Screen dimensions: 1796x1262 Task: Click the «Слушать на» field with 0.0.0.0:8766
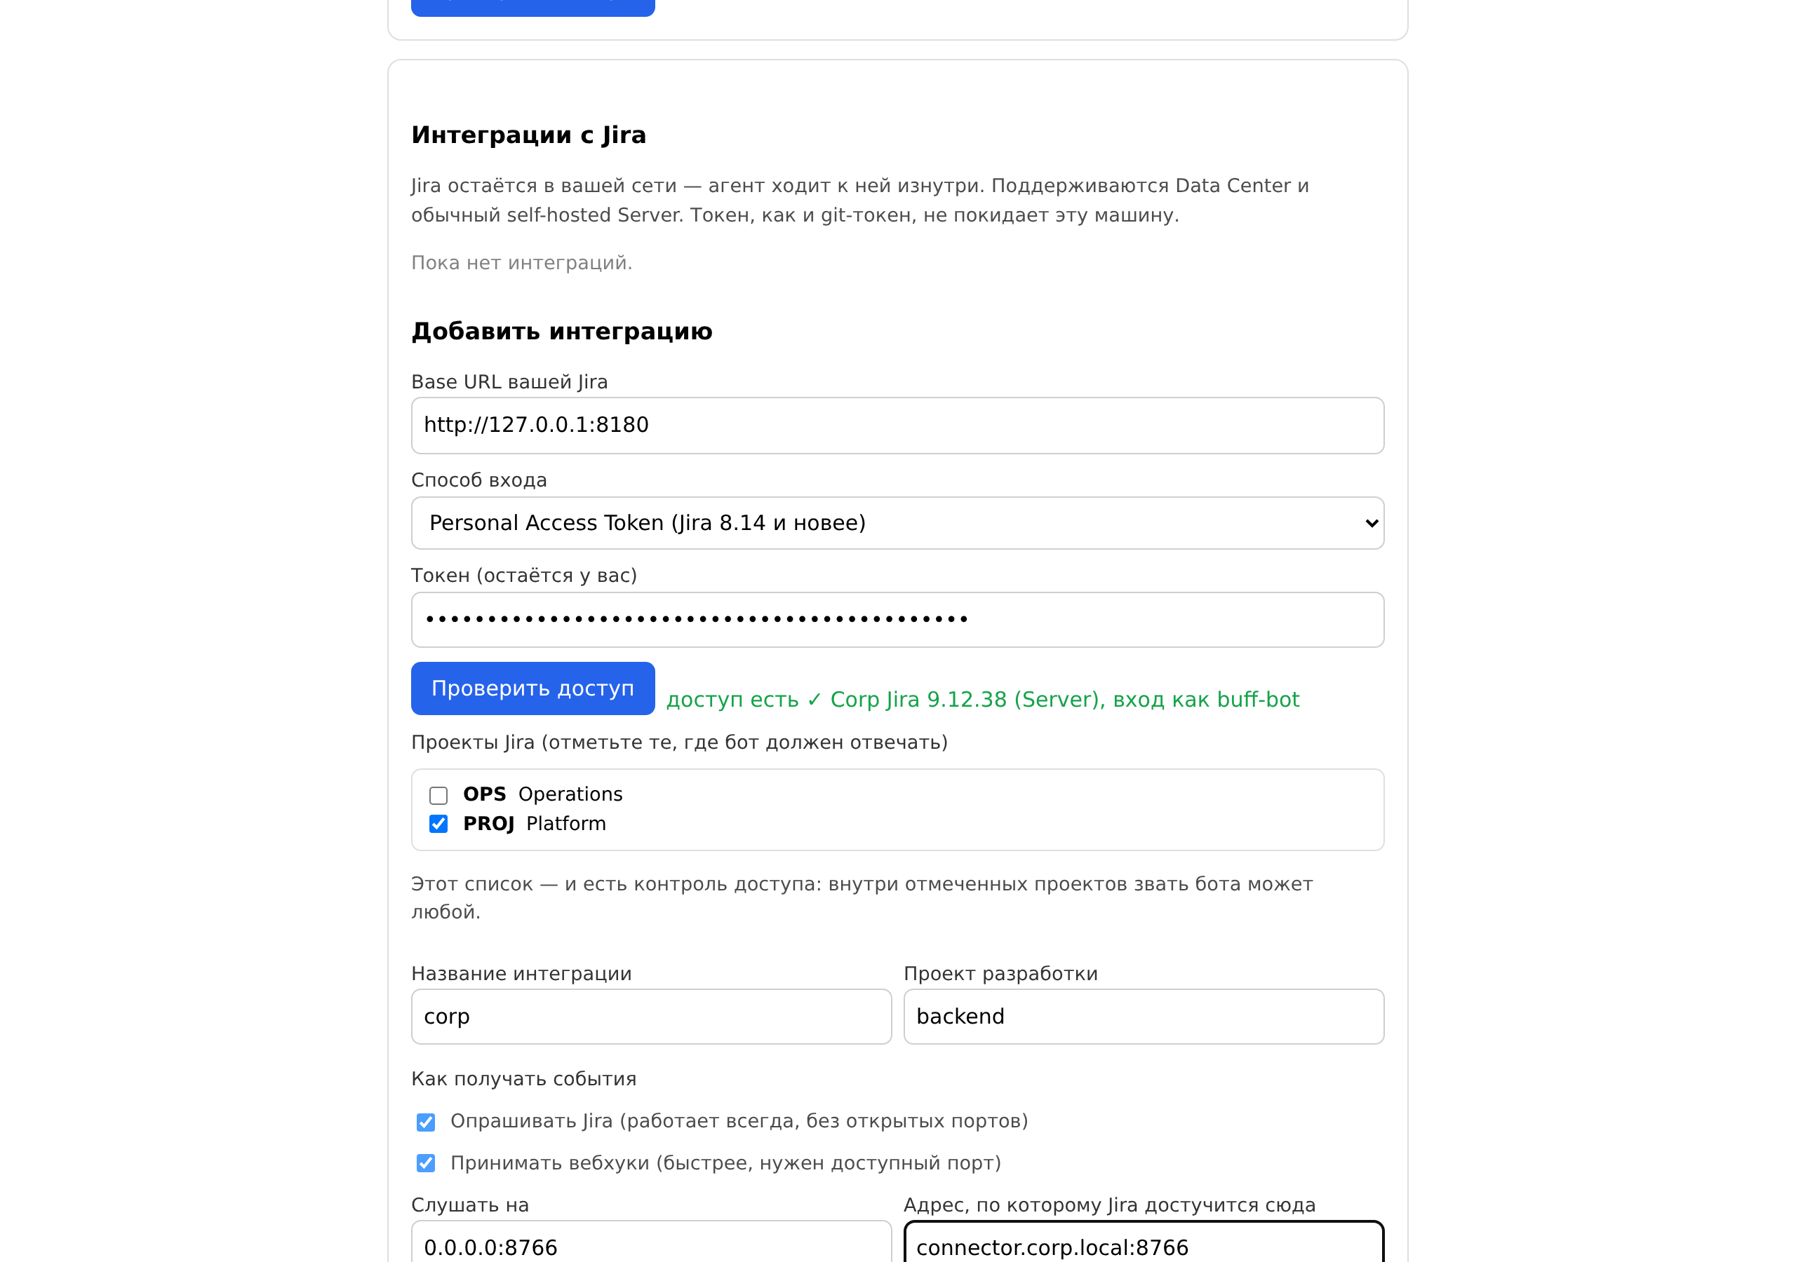651,1243
